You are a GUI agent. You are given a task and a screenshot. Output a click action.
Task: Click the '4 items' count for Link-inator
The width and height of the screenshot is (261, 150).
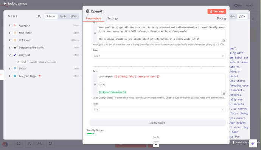(75, 40)
